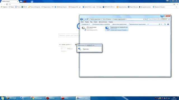Open the Windows Start menu
The height and width of the screenshot is (100, 179).
pos(3,98)
